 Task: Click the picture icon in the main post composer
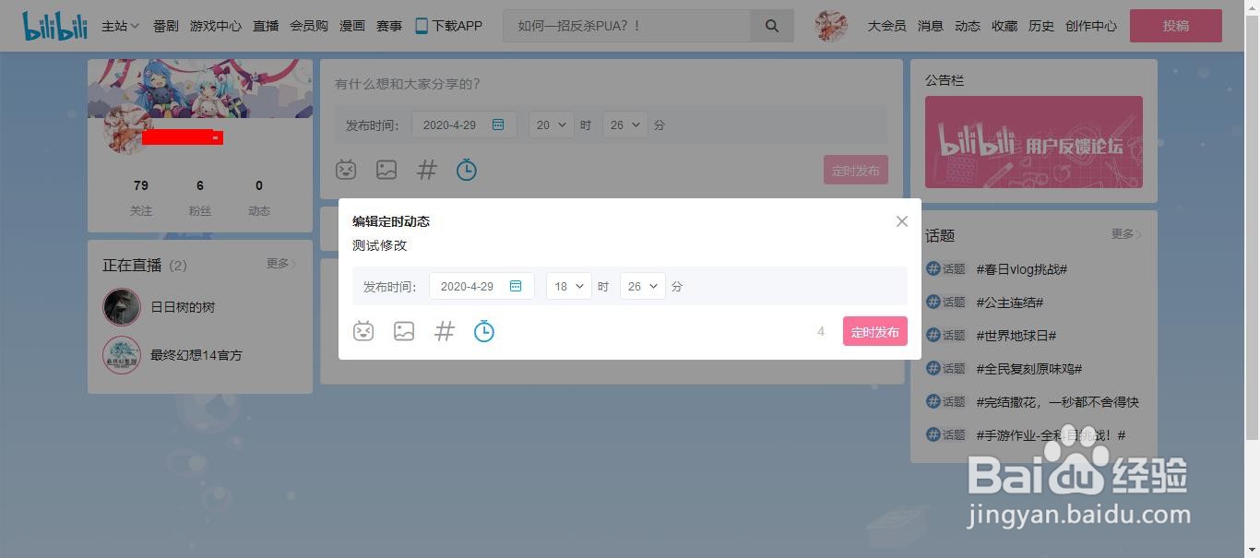click(386, 170)
